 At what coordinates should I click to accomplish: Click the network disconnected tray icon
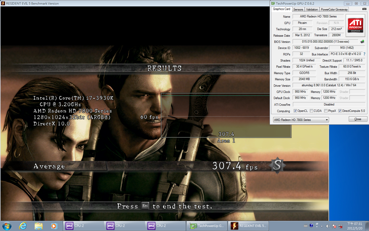pyautogui.click(x=340, y=226)
